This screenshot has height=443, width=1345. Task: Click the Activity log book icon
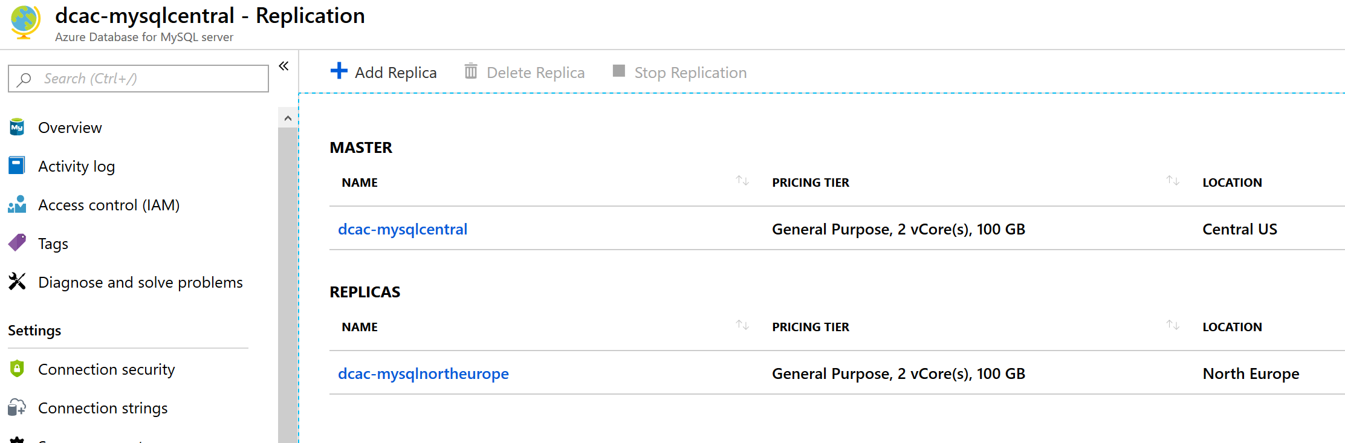click(x=17, y=166)
